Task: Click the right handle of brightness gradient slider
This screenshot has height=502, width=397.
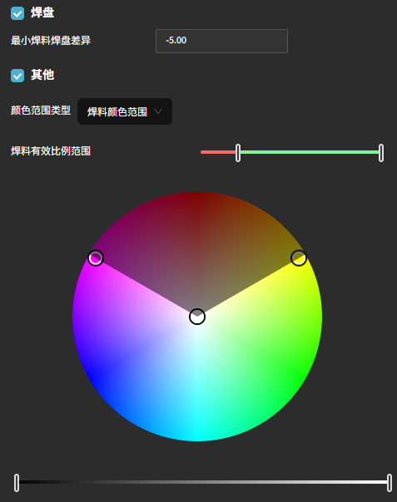Action: [x=390, y=483]
